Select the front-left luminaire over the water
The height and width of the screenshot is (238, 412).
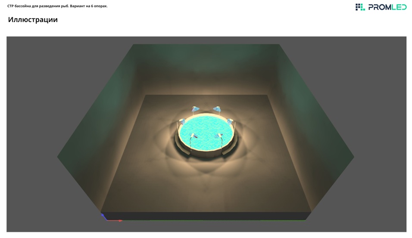click(195, 136)
